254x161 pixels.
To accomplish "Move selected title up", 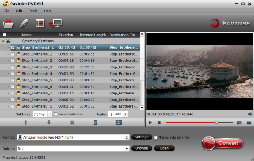I will [25, 122].
